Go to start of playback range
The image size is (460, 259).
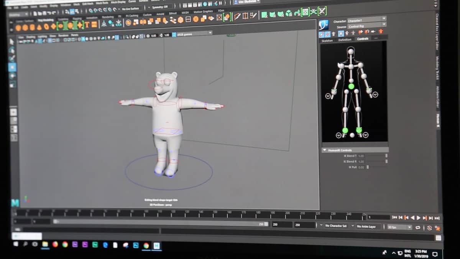tap(394, 218)
